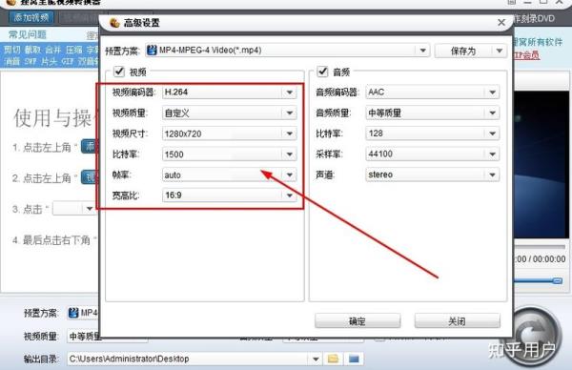Enable or disable the 视频 checkbox
The image size is (572, 370).
point(119,72)
